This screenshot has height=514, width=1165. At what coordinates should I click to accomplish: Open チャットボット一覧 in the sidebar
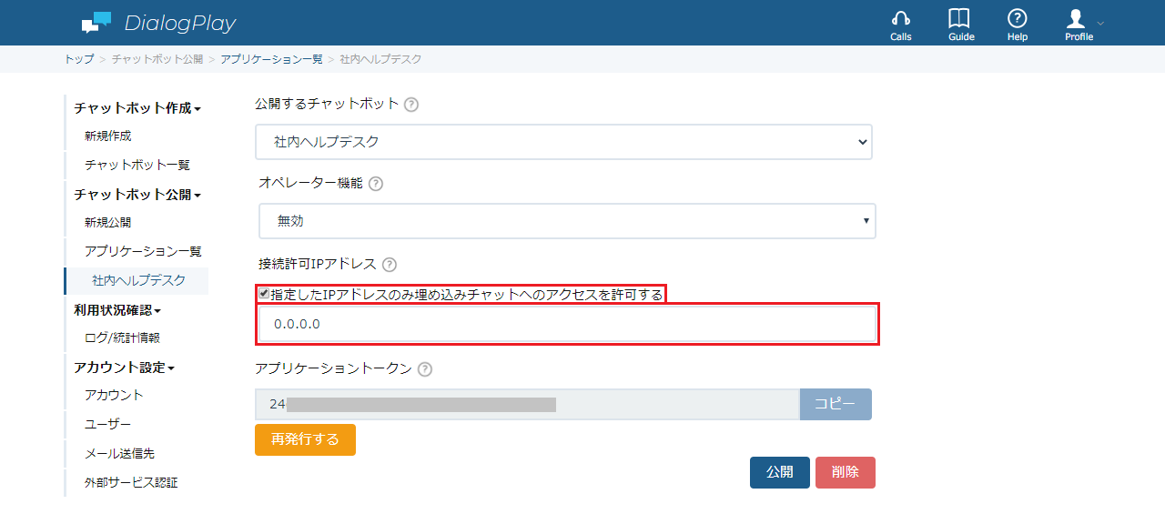[x=137, y=166]
